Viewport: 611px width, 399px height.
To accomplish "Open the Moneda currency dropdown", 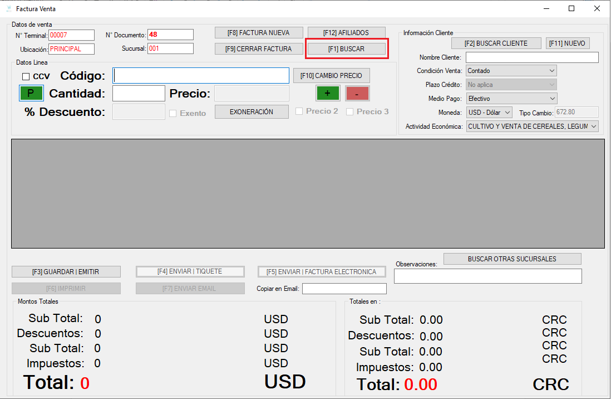I will [489, 113].
